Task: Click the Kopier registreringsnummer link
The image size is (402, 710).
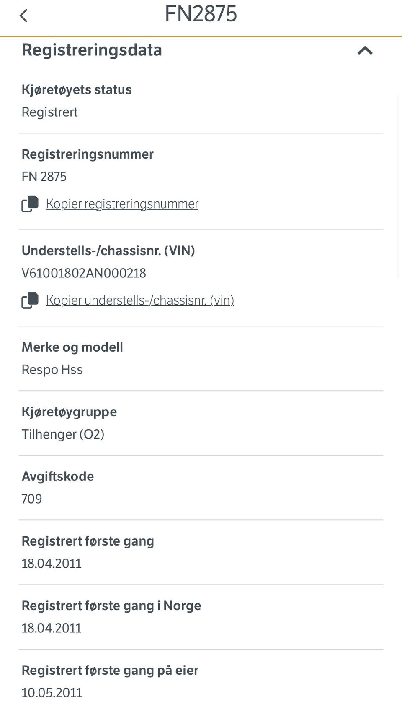Action: pos(122,204)
